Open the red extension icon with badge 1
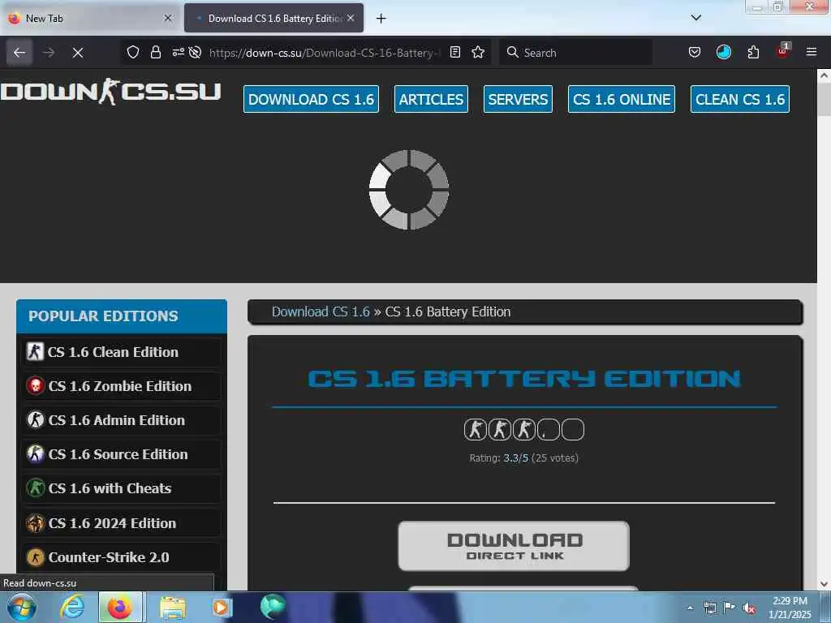Image resolution: width=831 pixels, height=623 pixels. [783, 51]
